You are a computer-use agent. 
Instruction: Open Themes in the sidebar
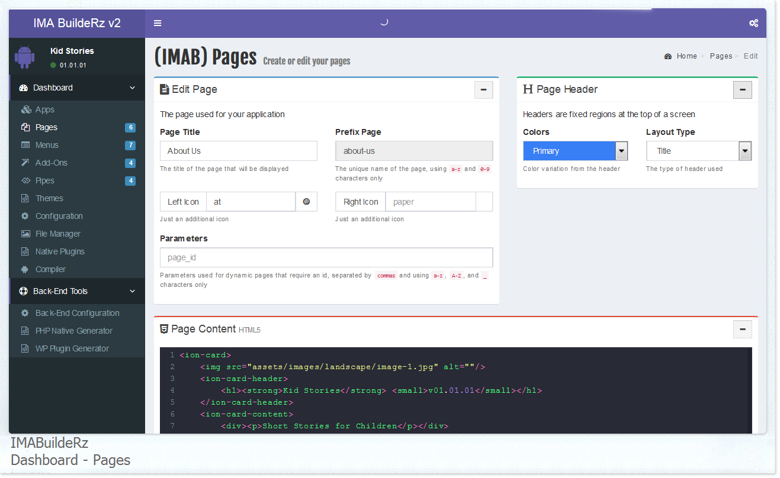49,198
